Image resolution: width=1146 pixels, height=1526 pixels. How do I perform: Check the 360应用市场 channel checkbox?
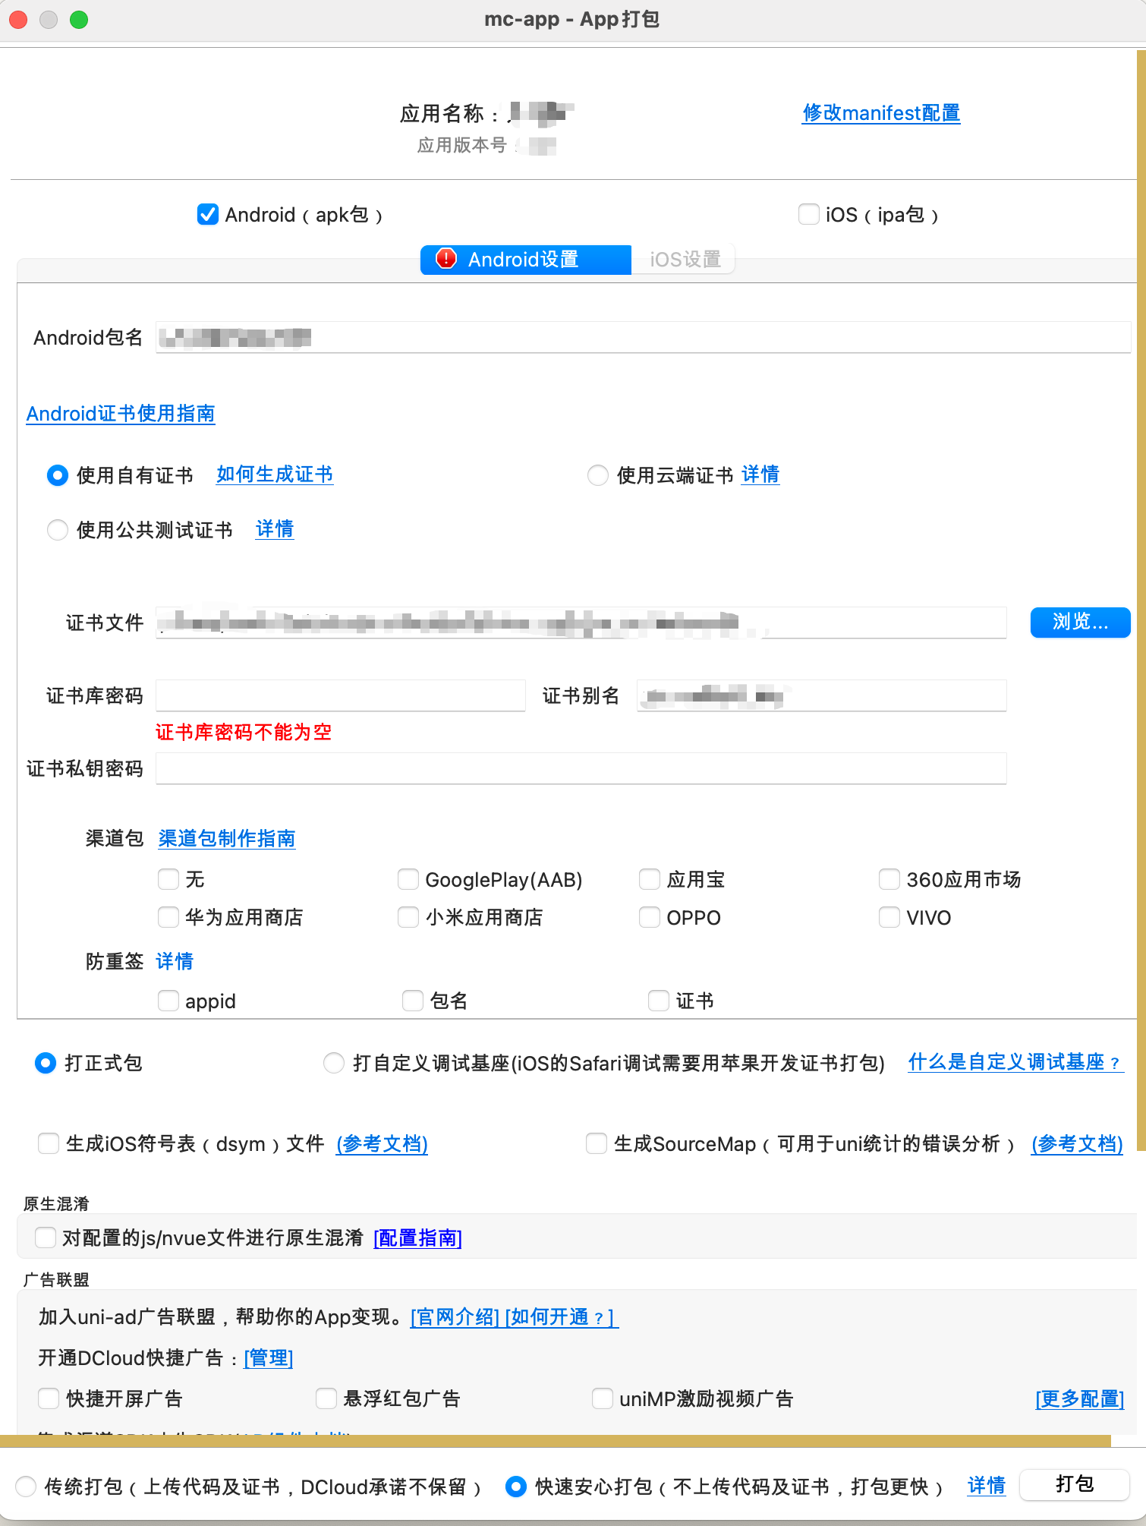pos(889,879)
